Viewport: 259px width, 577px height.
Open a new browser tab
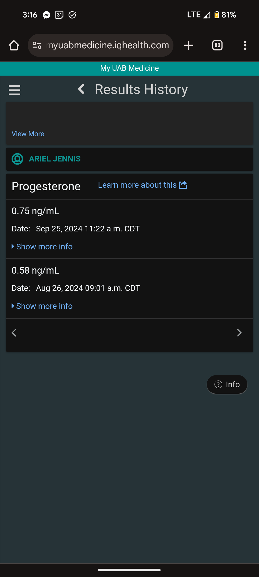pos(189,46)
